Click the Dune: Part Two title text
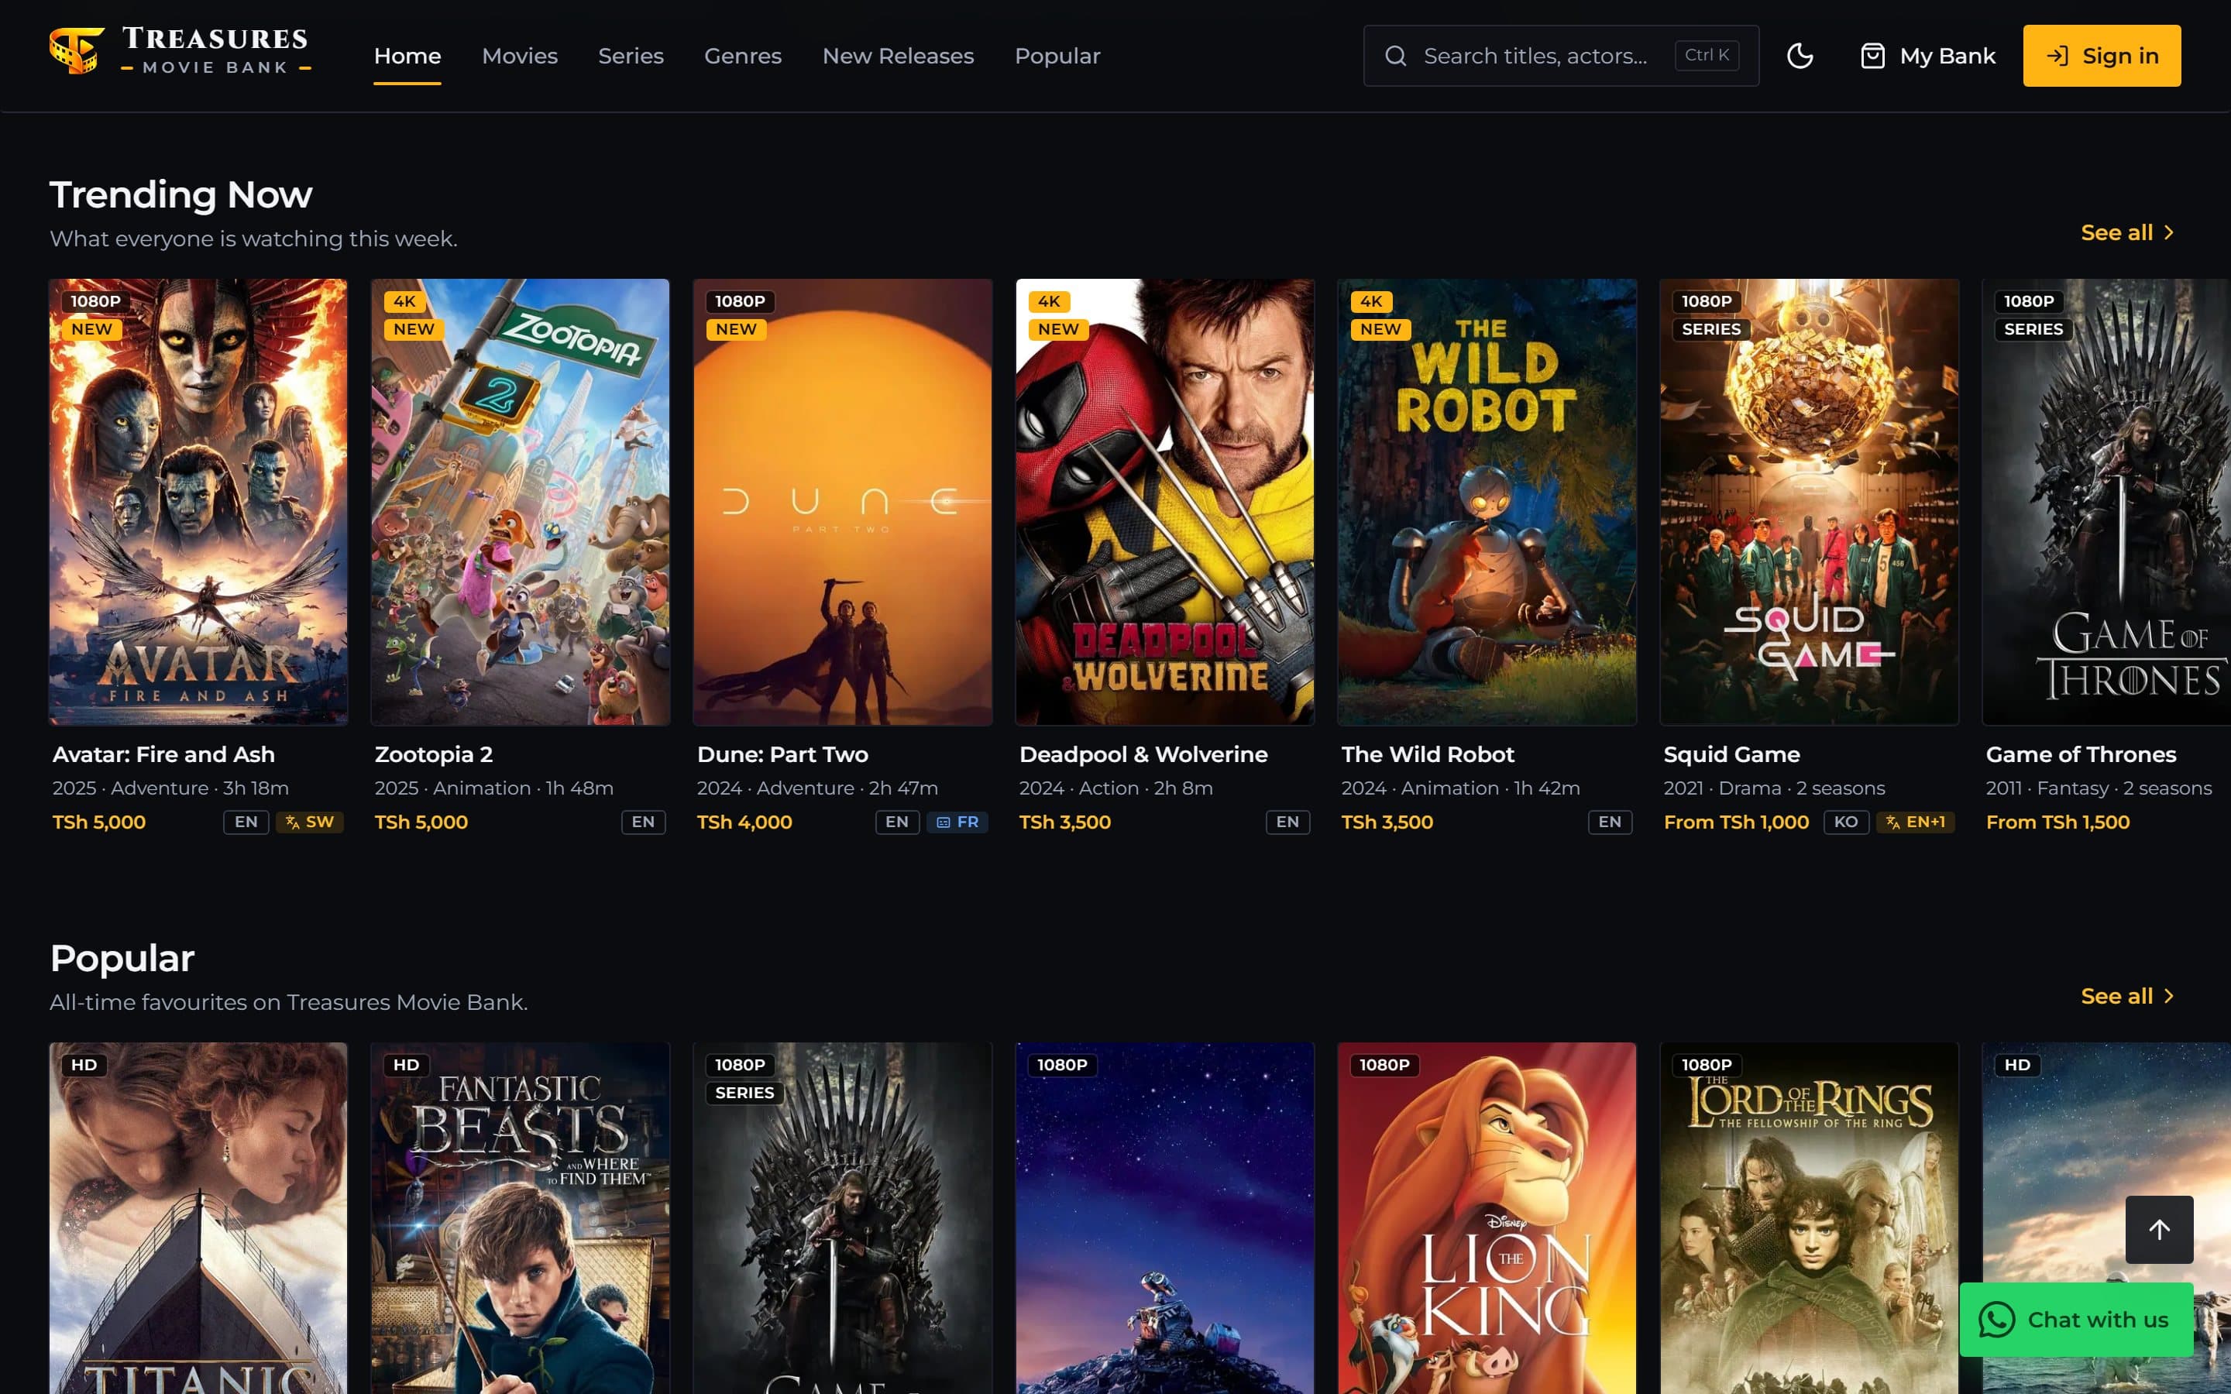The width and height of the screenshot is (2231, 1394). pyautogui.click(x=782, y=754)
